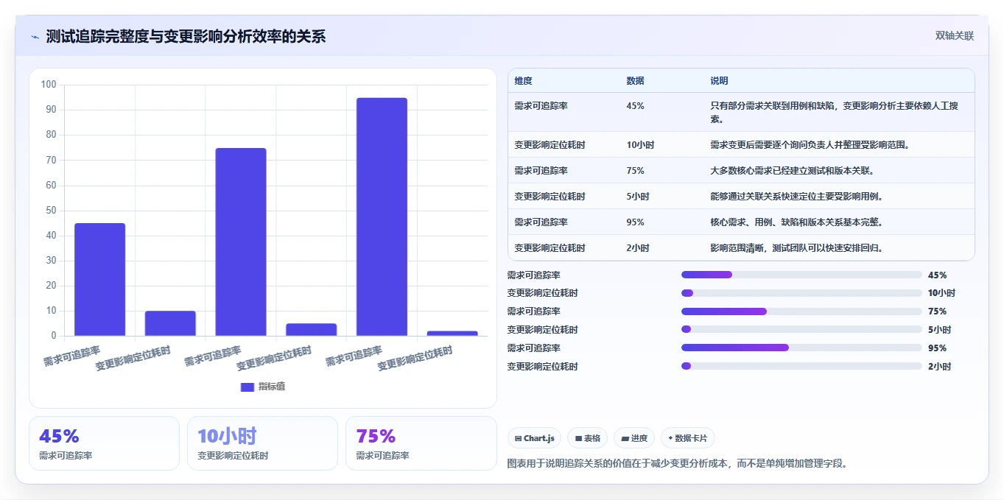The height and width of the screenshot is (500, 1004).
Task: Click the progress bar labeled 10小时
Action: point(801,293)
